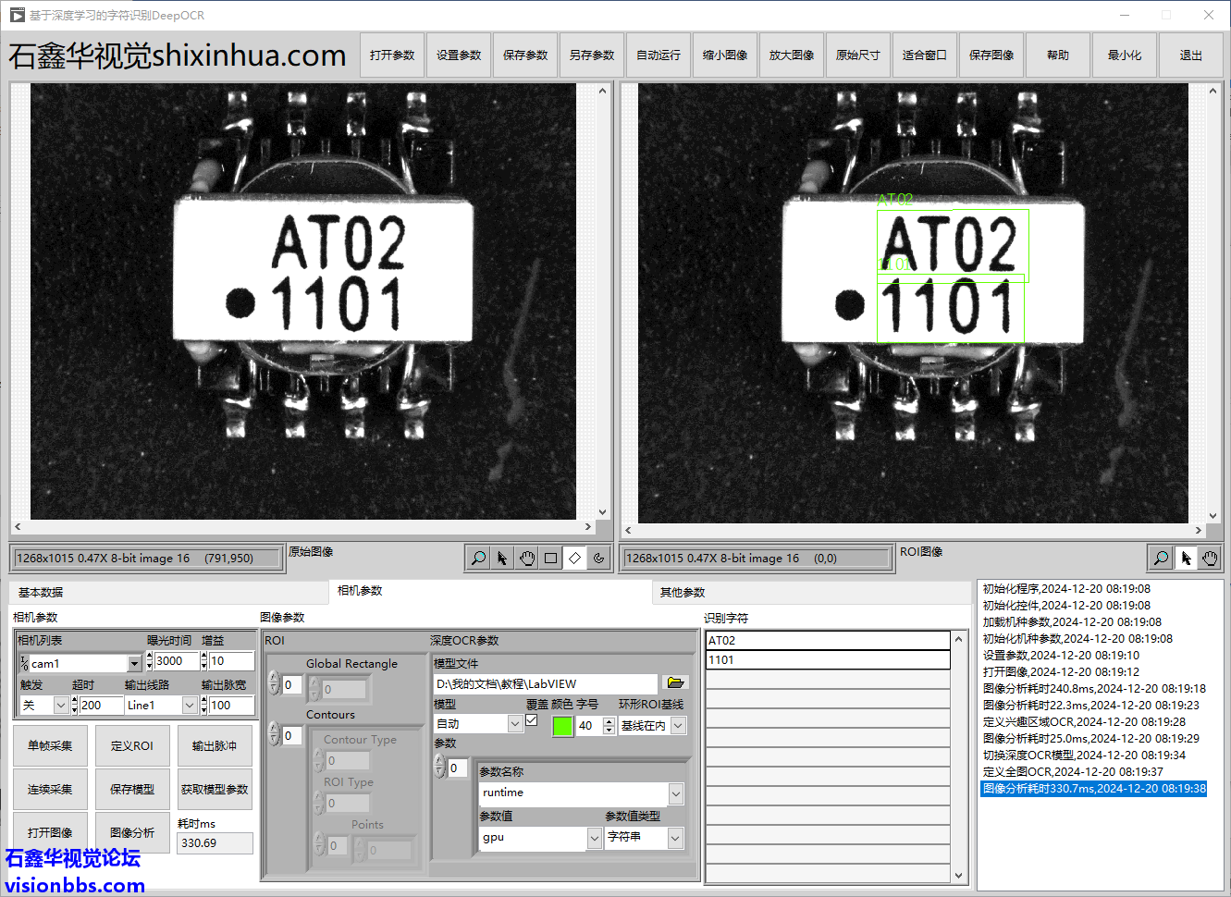Open the 环形ROI基线 dropdown
Screen dimensions: 1231x897
click(x=678, y=726)
